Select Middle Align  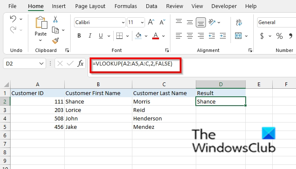tap(190, 22)
